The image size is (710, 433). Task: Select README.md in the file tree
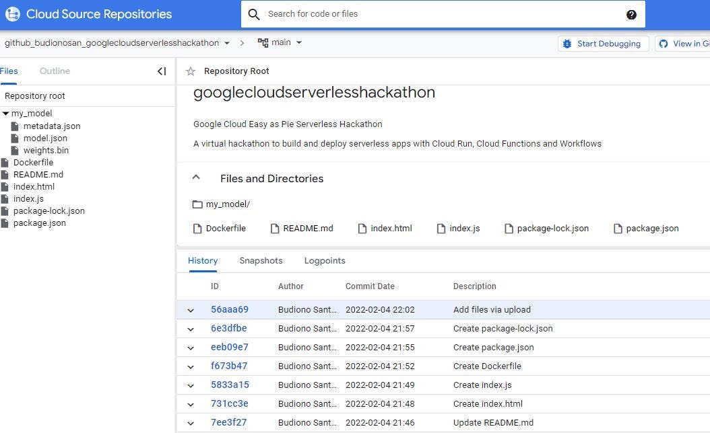click(x=38, y=174)
